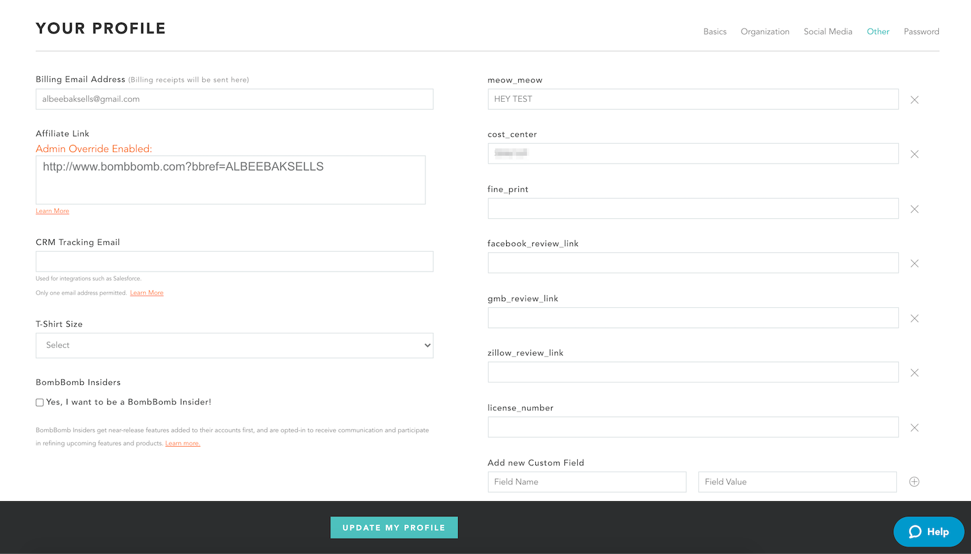Remove the meow_meow custom field
971x554 pixels.
click(x=915, y=99)
